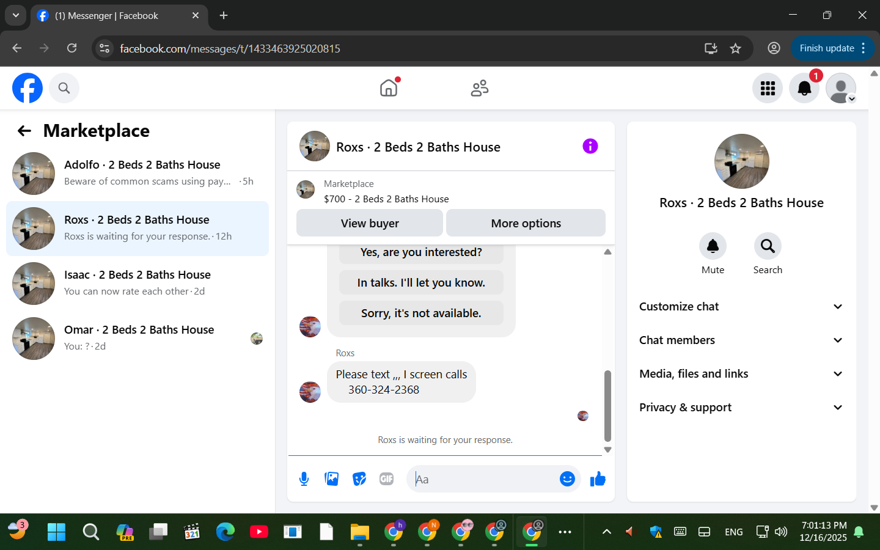
Task: Open the Facebook menu grid icon
Action: point(768,88)
